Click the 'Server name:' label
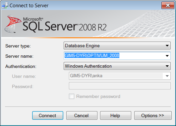Viewport: 176px width, 126px height. (x=19, y=56)
